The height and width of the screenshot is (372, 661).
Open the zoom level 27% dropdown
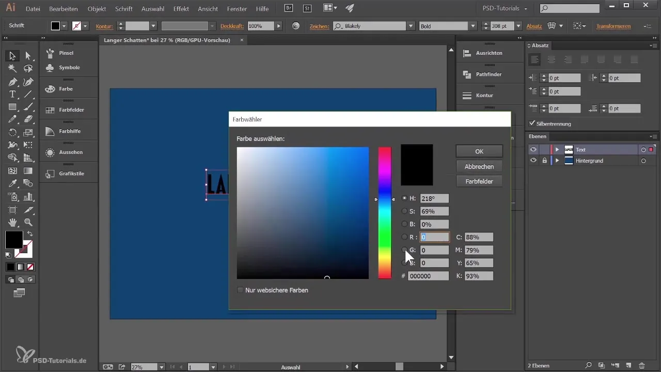click(162, 367)
